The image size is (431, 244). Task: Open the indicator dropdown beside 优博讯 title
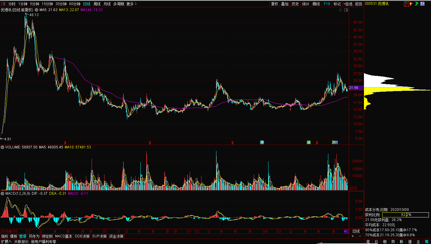[x=37, y=10]
